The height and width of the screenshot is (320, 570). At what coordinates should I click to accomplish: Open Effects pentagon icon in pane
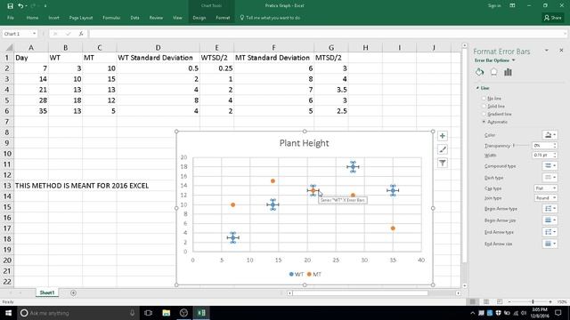[493, 72]
